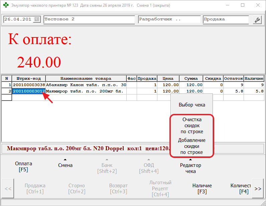Click the Штрих-код column header
Viewport: 266px width, 206px height.
click(x=28, y=78)
